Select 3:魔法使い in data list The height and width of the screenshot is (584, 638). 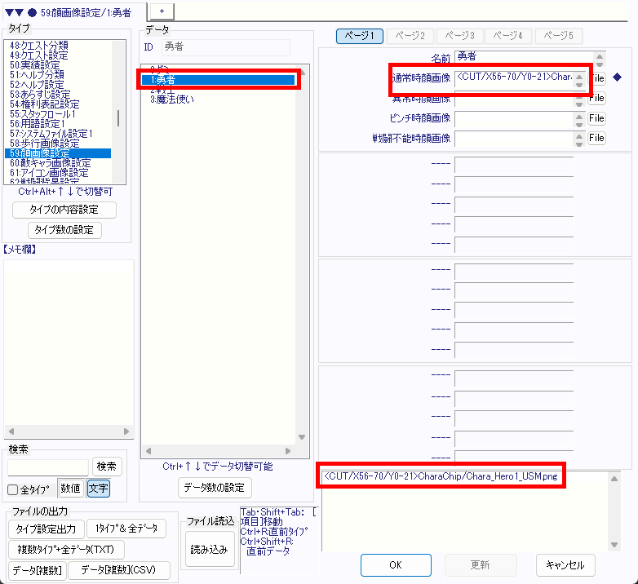pos(171,100)
